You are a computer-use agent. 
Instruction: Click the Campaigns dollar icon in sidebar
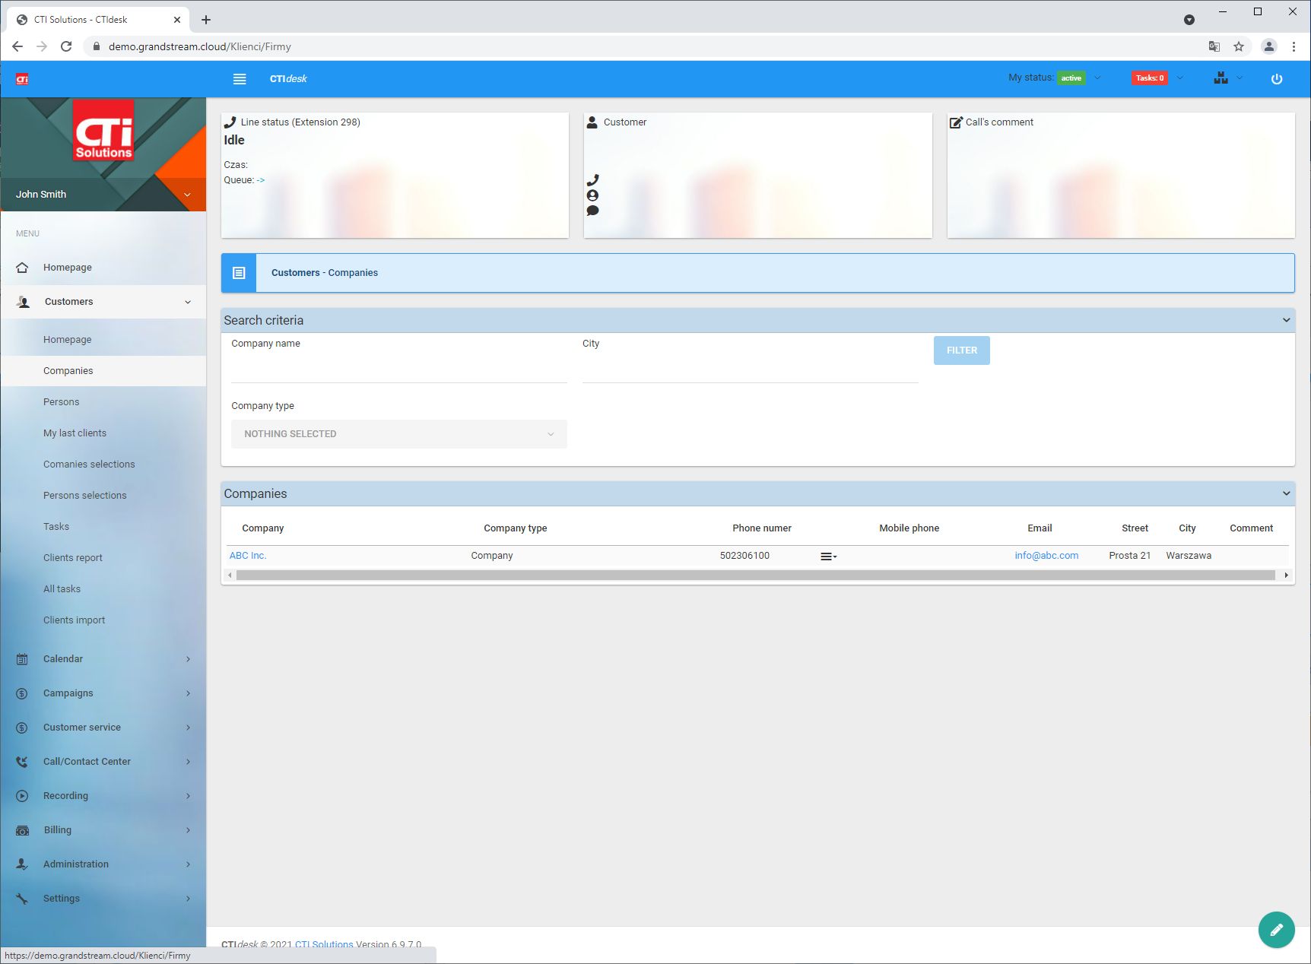click(x=22, y=693)
